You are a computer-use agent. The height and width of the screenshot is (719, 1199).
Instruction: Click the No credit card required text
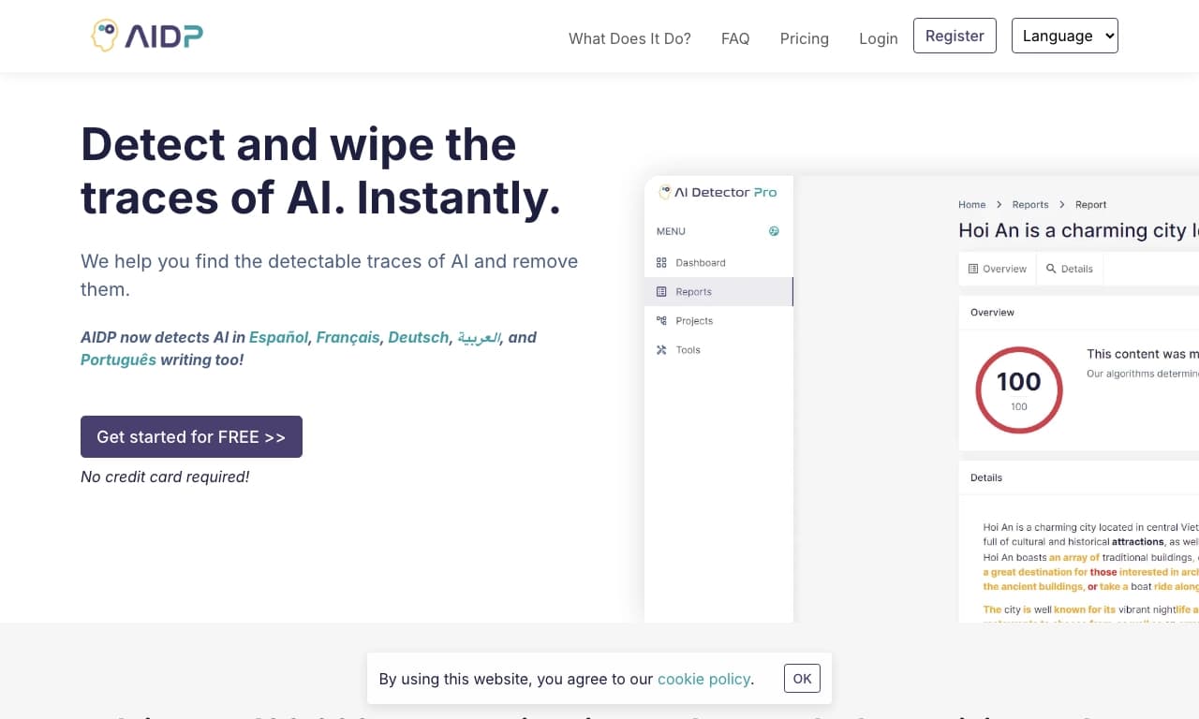coord(165,477)
